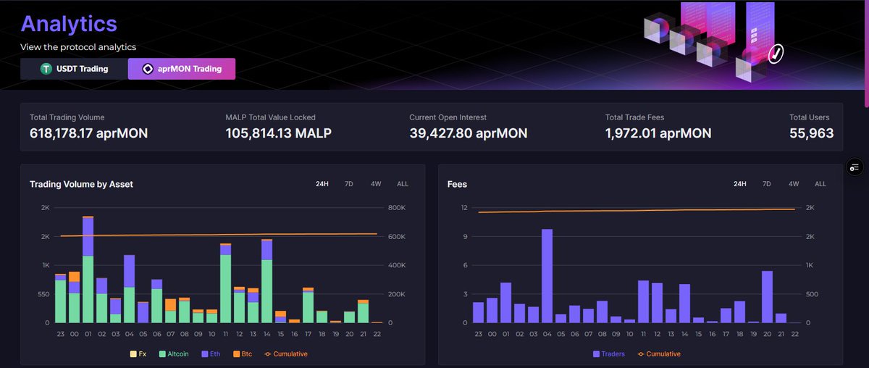Click Current Open Interest value 39,427.80 aprMON
Image resolution: width=869 pixels, height=368 pixels.
click(469, 133)
